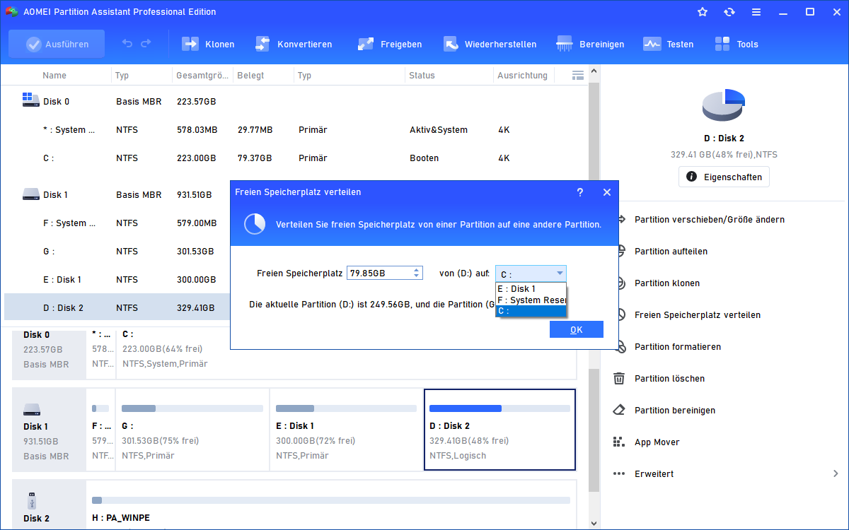Select E : Disk 1 block in disk map
This screenshot has width=849, height=530.
pyautogui.click(x=346, y=429)
